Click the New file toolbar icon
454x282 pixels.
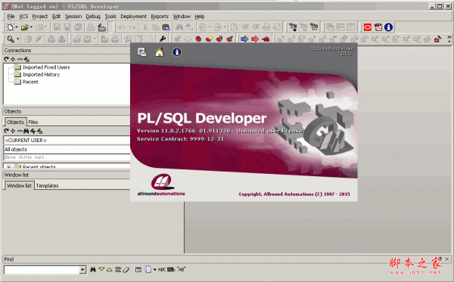click(x=10, y=27)
